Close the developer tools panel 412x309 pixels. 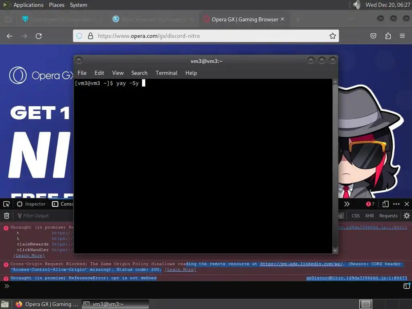[407, 204]
